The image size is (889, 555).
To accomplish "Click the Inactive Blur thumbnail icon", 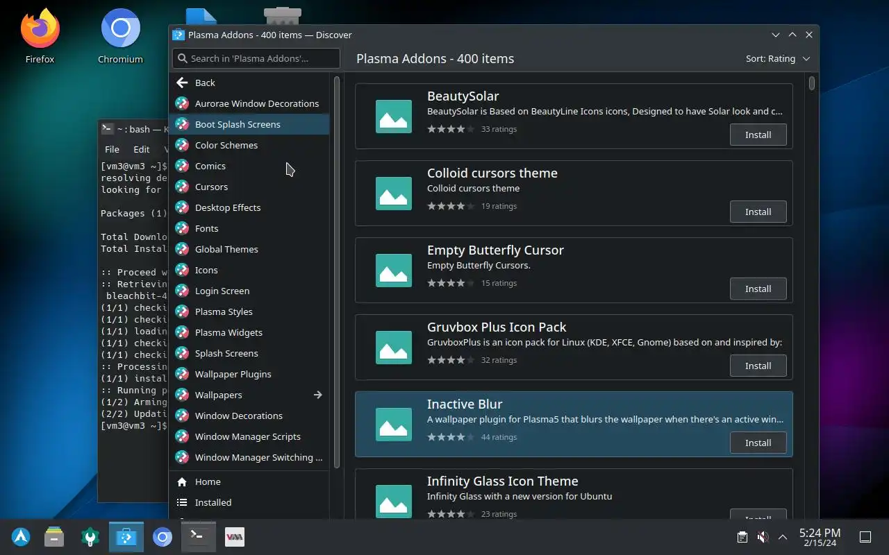I will [x=394, y=425].
